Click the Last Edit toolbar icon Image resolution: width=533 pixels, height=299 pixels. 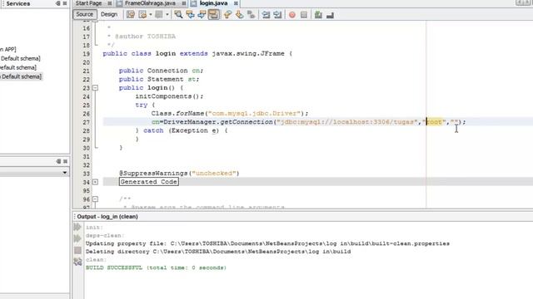coord(131,15)
